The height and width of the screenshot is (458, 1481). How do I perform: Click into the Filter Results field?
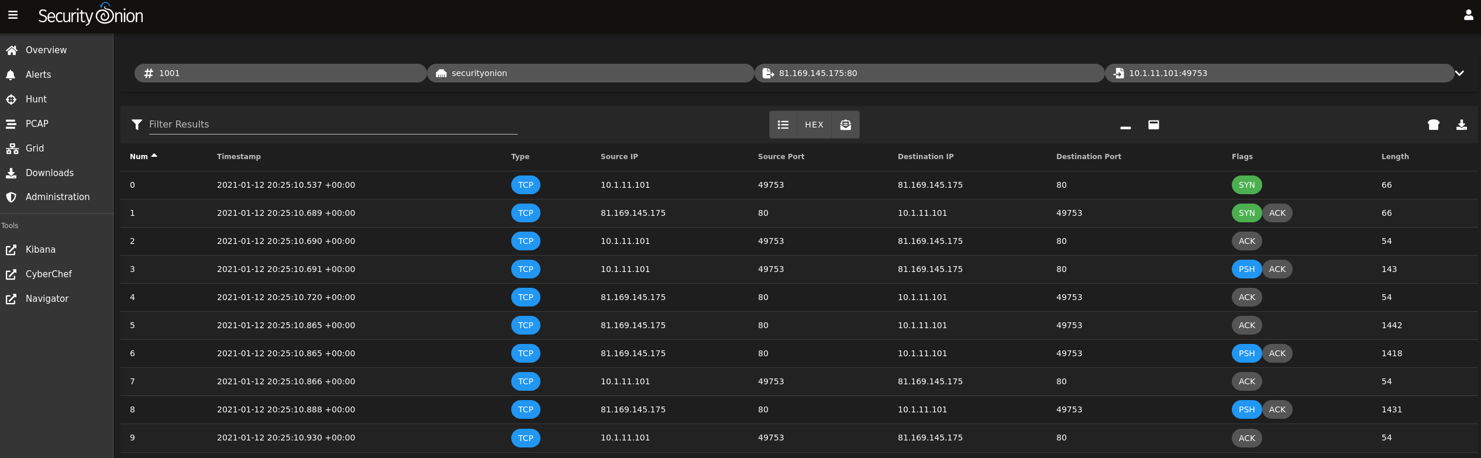click(333, 124)
